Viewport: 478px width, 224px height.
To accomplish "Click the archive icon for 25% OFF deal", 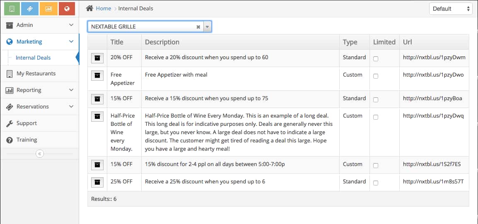I will 97,182.
